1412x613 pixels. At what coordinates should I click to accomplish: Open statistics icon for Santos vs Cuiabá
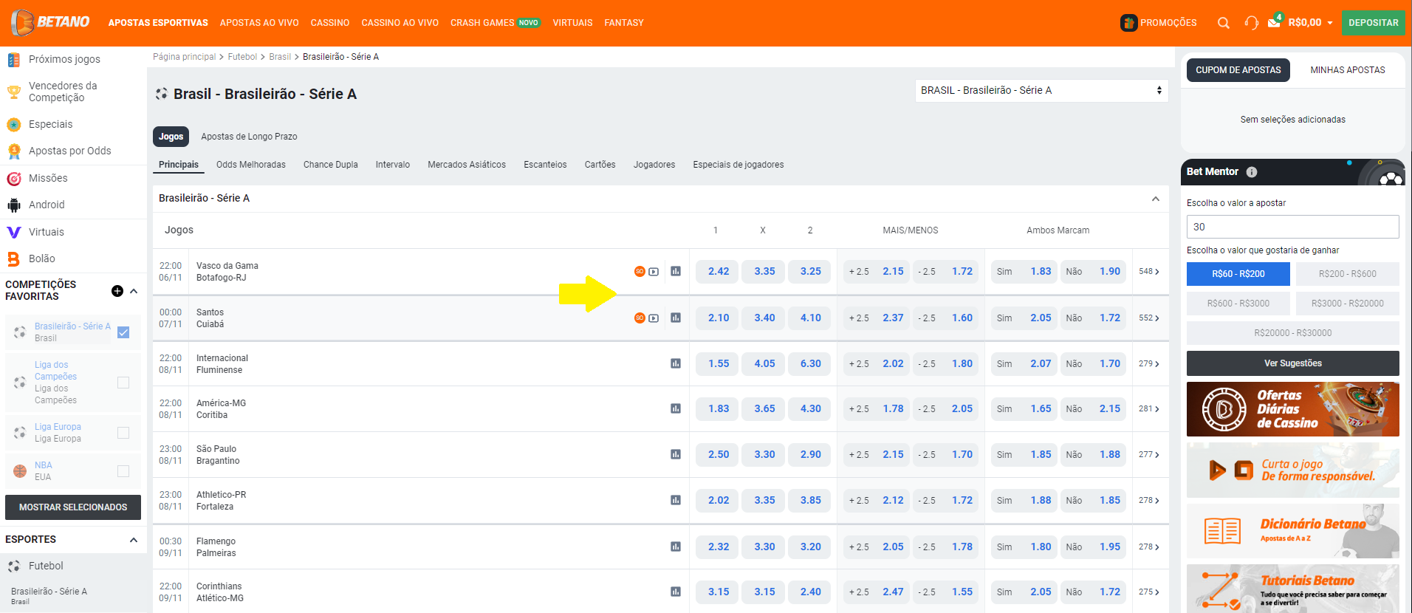tap(676, 318)
